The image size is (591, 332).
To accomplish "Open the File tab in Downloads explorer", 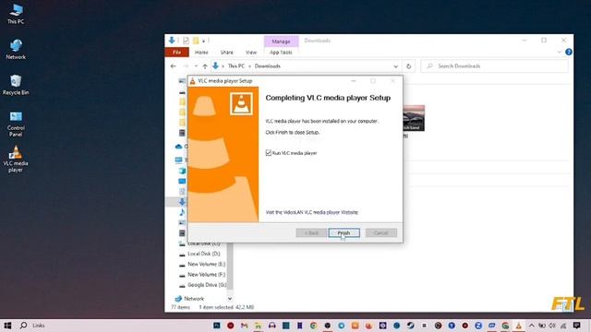I will (x=176, y=53).
